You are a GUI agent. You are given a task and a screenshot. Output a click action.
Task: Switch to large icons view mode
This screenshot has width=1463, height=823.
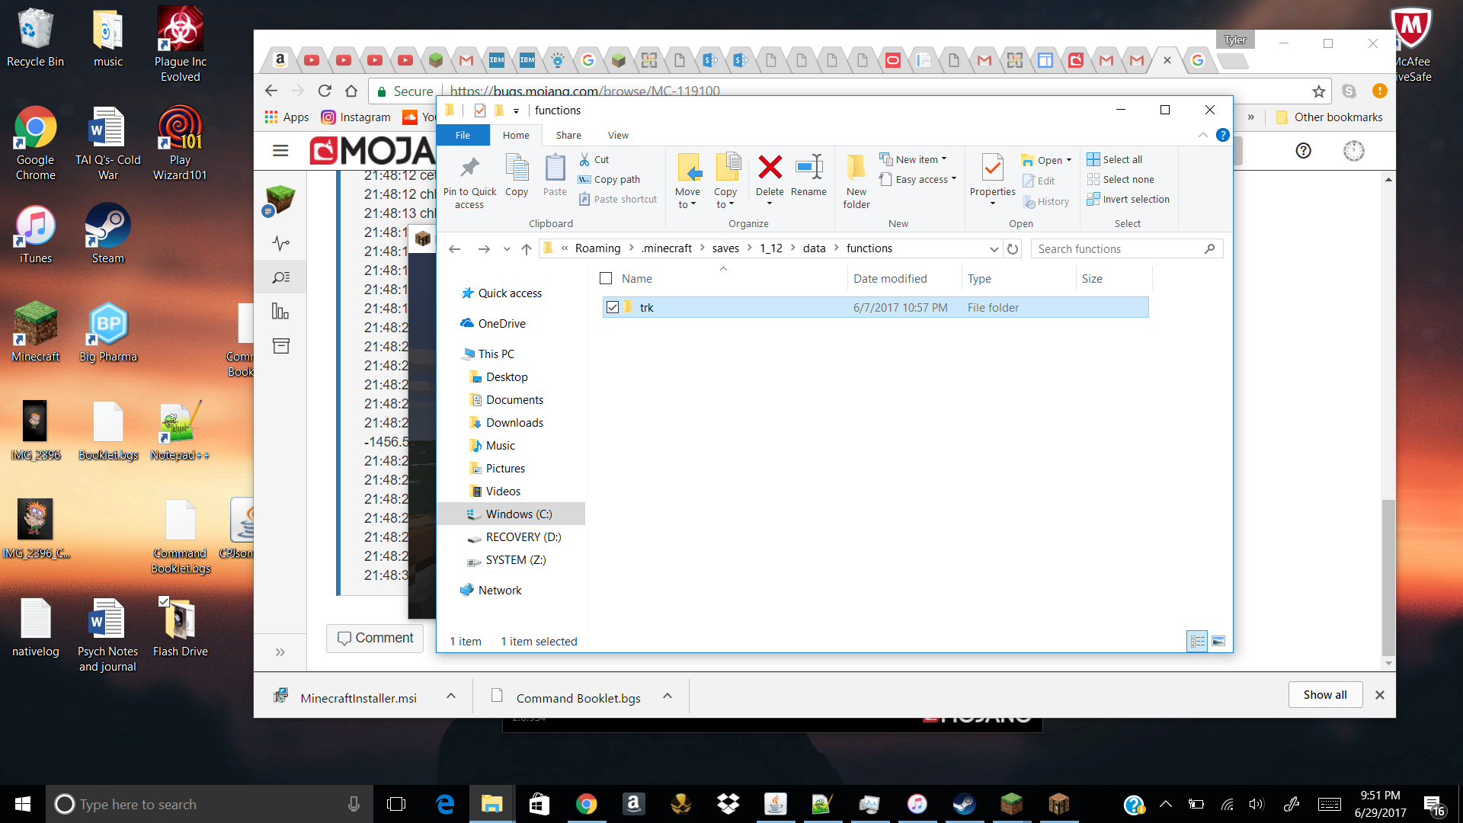pos(1218,641)
